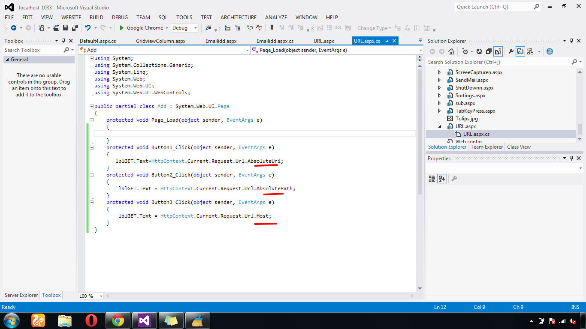Collapse the General toolbox group
The width and height of the screenshot is (586, 329).
[x=6, y=60]
